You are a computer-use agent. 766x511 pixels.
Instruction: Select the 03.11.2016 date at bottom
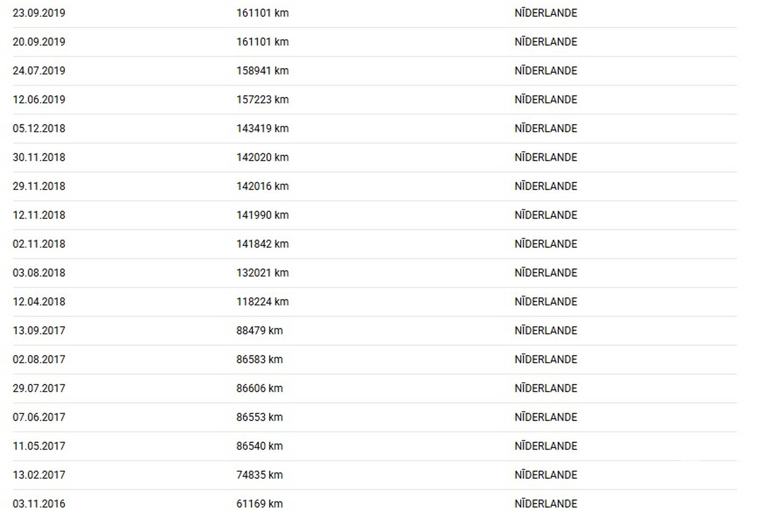tap(39, 504)
